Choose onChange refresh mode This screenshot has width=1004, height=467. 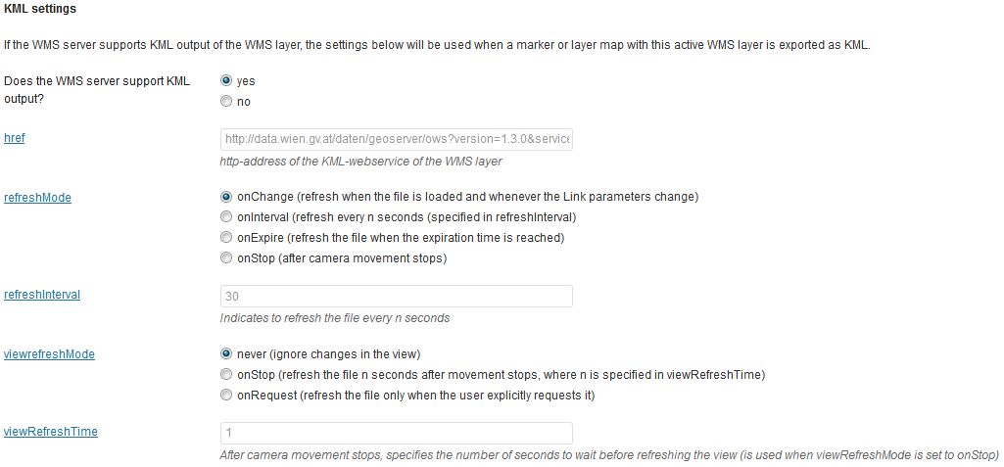pyautogui.click(x=225, y=197)
